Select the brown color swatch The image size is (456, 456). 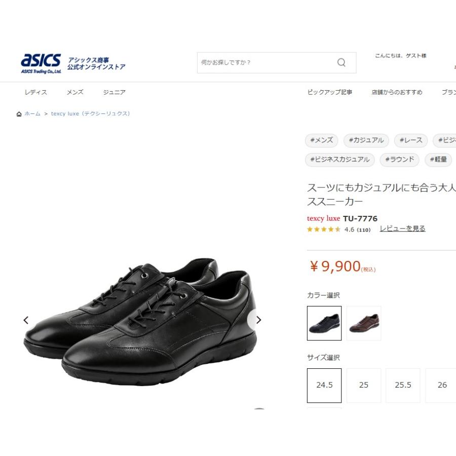coord(364,323)
